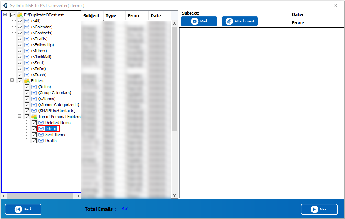This screenshot has height=219, width=345.
Task: Click the Total Emails count 47
Action: tap(125, 209)
